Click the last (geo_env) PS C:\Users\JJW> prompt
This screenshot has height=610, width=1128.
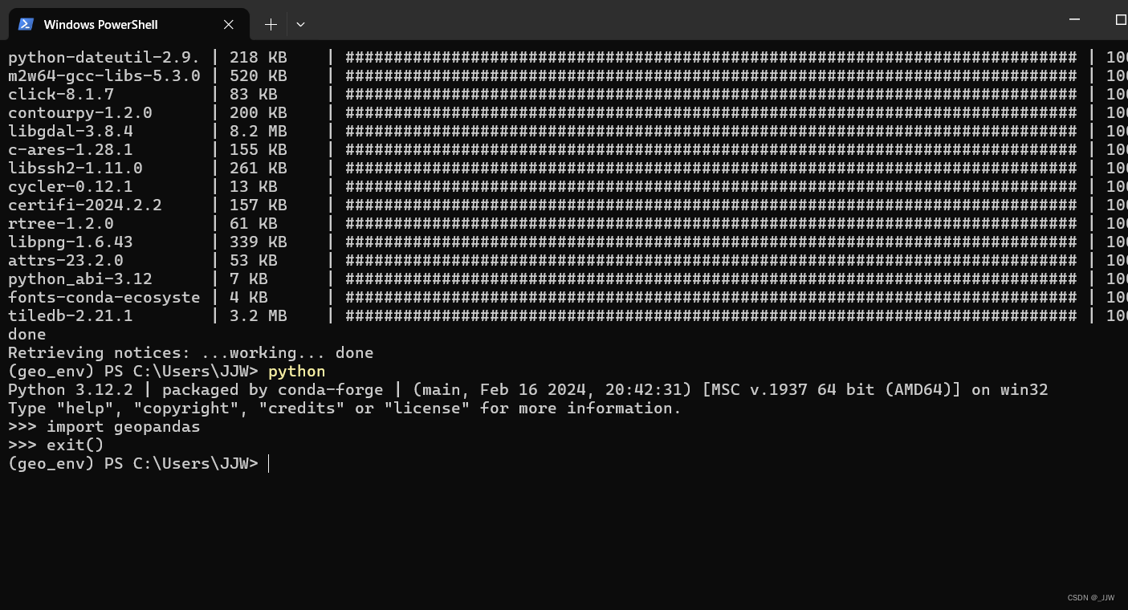click(x=133, y=464)
